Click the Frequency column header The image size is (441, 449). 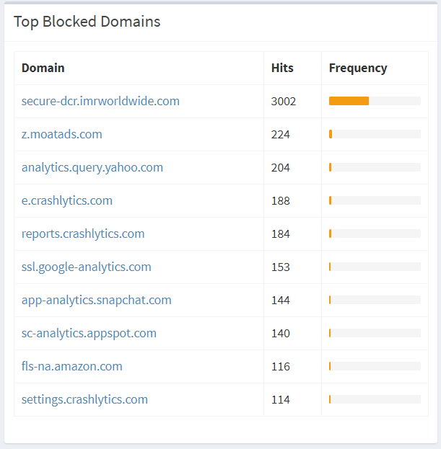pos(358,68)
